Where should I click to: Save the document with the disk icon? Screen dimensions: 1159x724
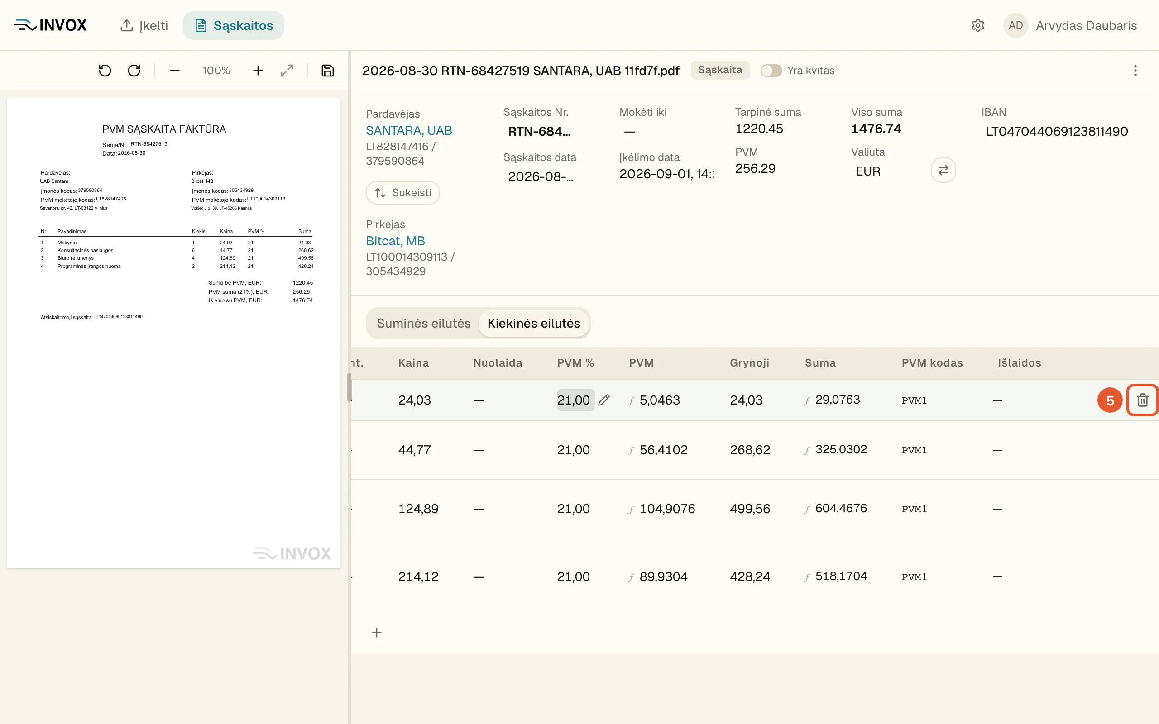point(328,71)
